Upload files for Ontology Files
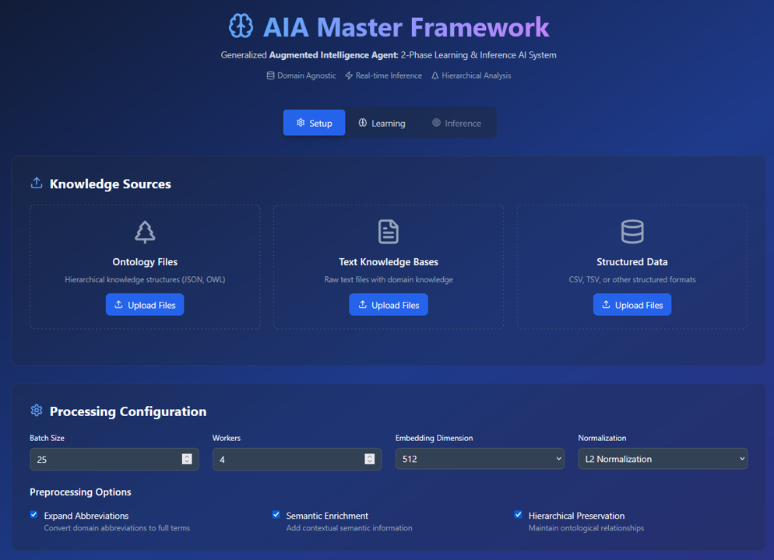Viewport: 774px width, 560px height. point(145,304)
